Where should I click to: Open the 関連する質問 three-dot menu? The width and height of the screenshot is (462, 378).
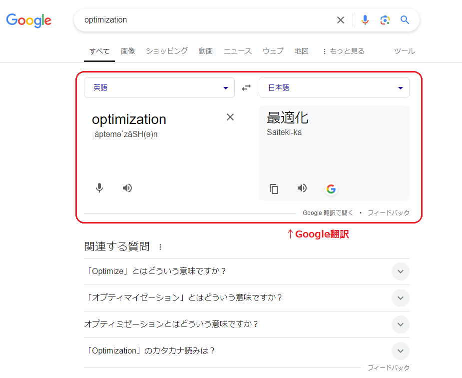pyautogui.click(x=160, y=246)
